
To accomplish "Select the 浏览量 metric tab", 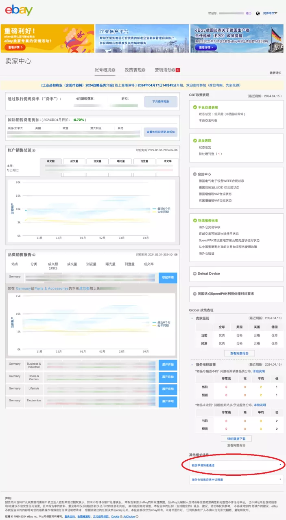I will click(97, 161).
